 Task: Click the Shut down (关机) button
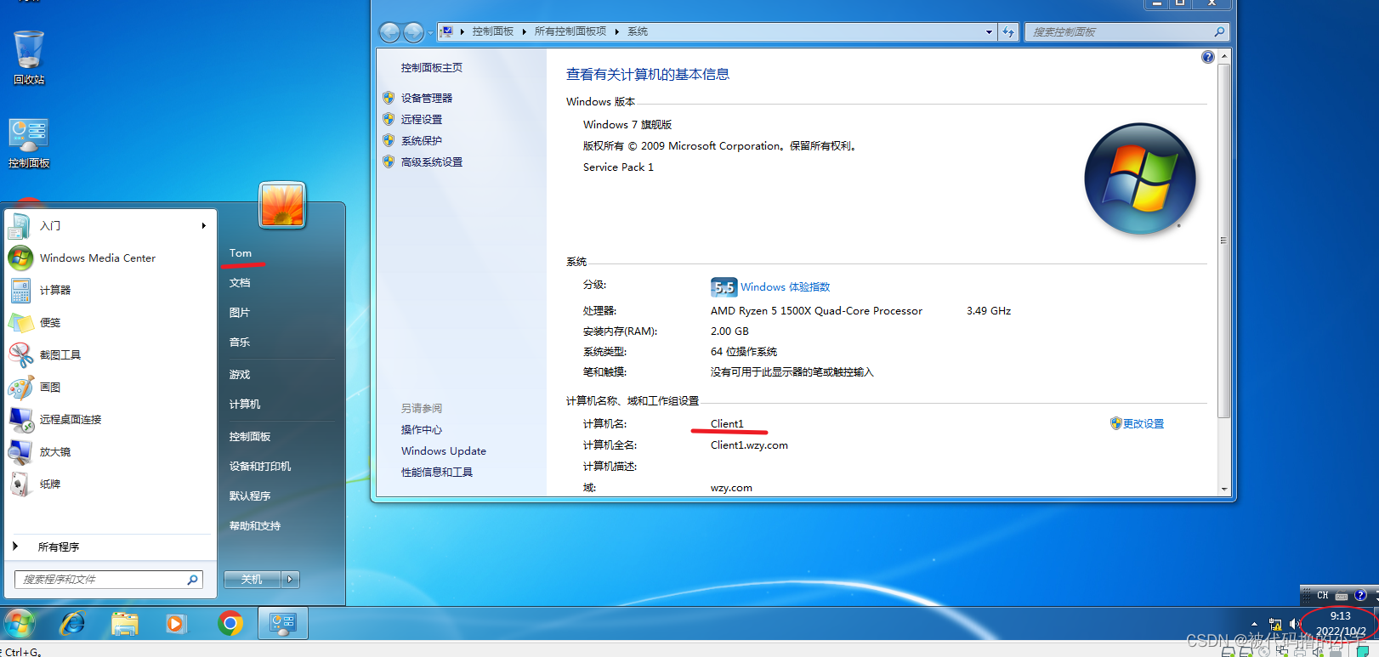(253, 579)
